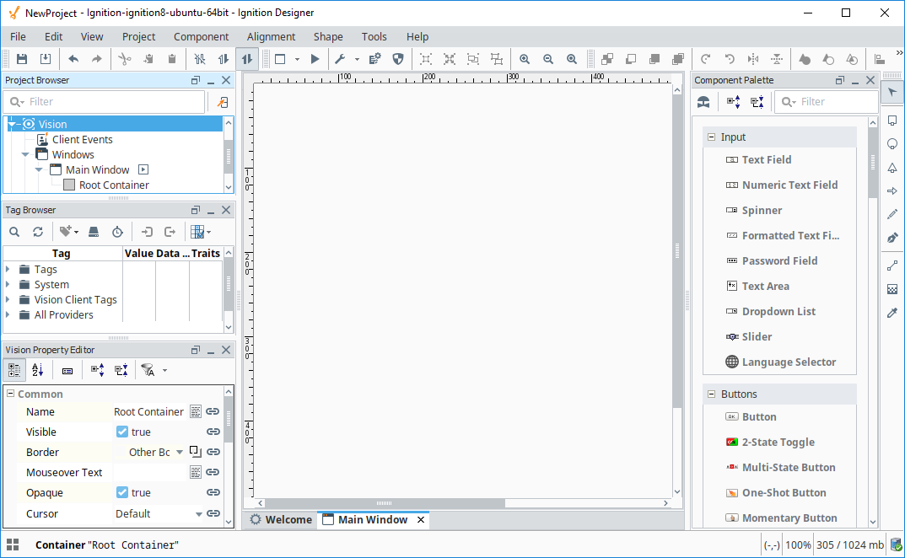Viewport: 905px width, 558px height.
Task: Close the Main Window tab
Action: point(421,519)
